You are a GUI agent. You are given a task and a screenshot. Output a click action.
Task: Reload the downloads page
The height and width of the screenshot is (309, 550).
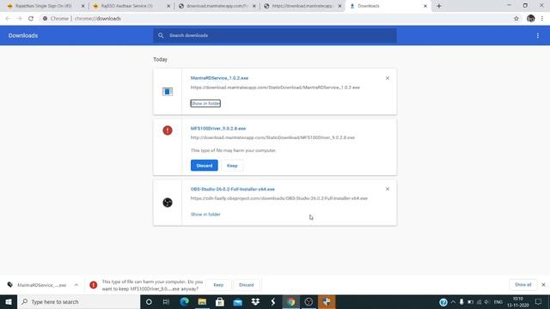31,19
